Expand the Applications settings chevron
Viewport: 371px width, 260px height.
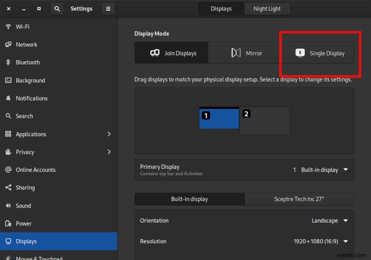109,134
